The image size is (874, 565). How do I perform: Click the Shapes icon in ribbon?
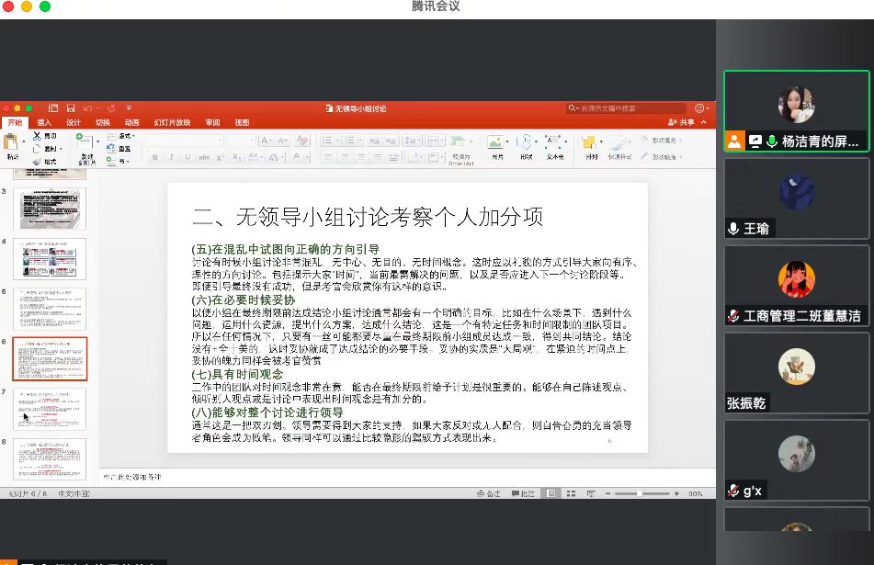point(526,142)
